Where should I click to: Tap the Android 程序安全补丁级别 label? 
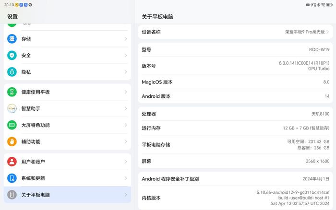(170, 179)
